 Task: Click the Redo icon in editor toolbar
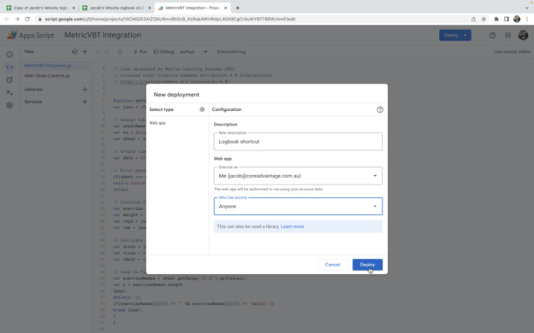tap(107, 52)
